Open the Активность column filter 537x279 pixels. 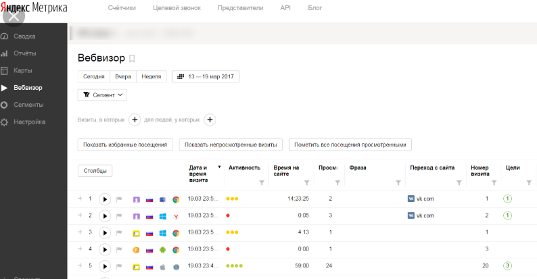[x=262, y=183]
